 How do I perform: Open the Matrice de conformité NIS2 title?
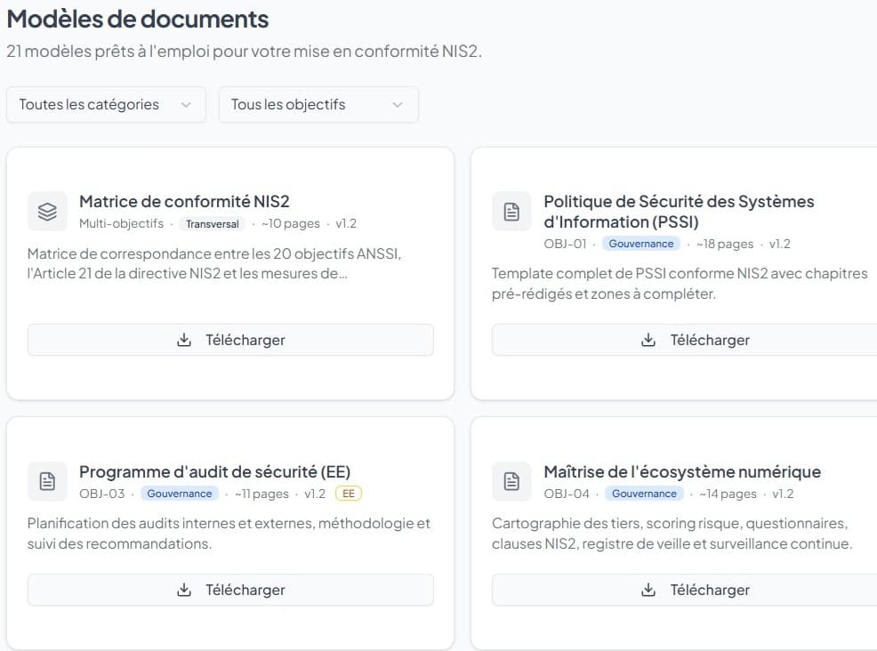click(184, 201)
